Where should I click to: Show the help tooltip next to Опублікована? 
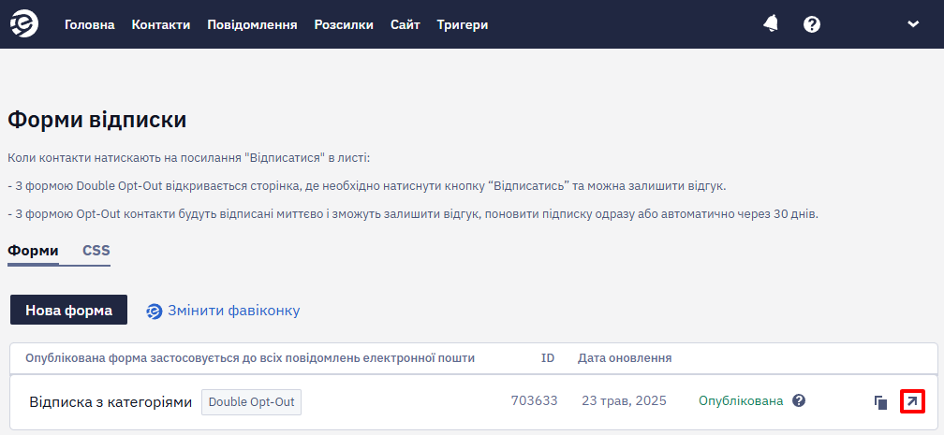[x=799, y=400]
